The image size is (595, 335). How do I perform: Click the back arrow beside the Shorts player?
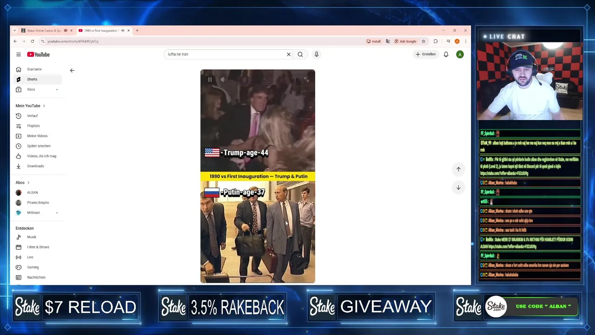coord(72,71)
